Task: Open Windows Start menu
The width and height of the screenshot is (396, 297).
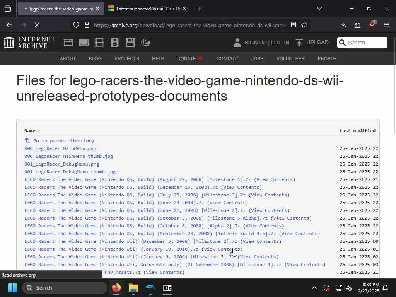Action: (12, 288)
